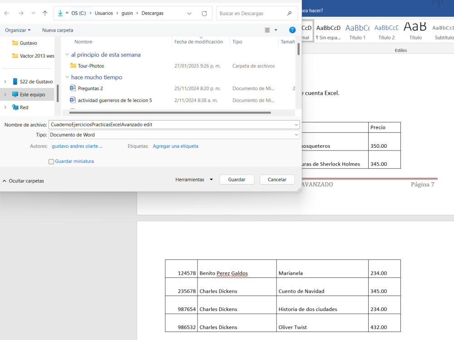Open recent locations chevron next to forward arrow
454x340 pixels.
(33, 13)
